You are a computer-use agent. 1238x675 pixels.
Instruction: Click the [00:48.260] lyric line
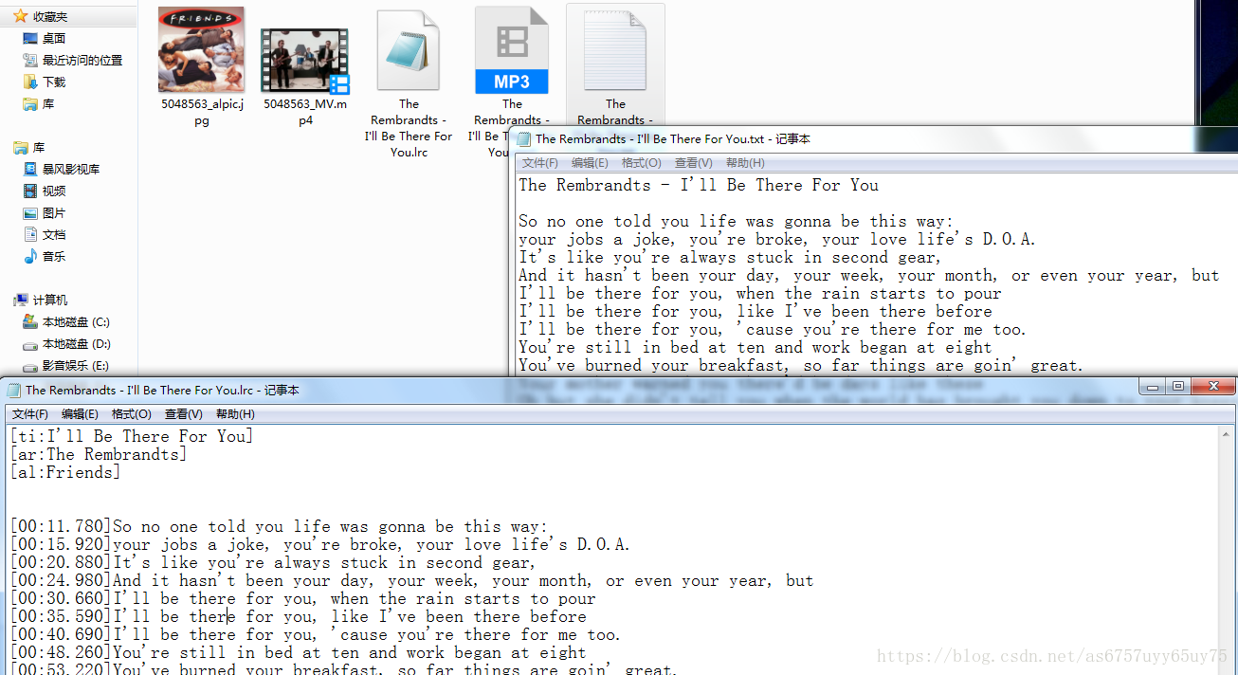[x=298, y=652]
